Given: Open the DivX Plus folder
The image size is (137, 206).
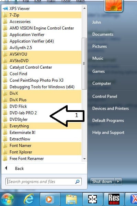Looking at the screenshot, I should tap(42, 100).
